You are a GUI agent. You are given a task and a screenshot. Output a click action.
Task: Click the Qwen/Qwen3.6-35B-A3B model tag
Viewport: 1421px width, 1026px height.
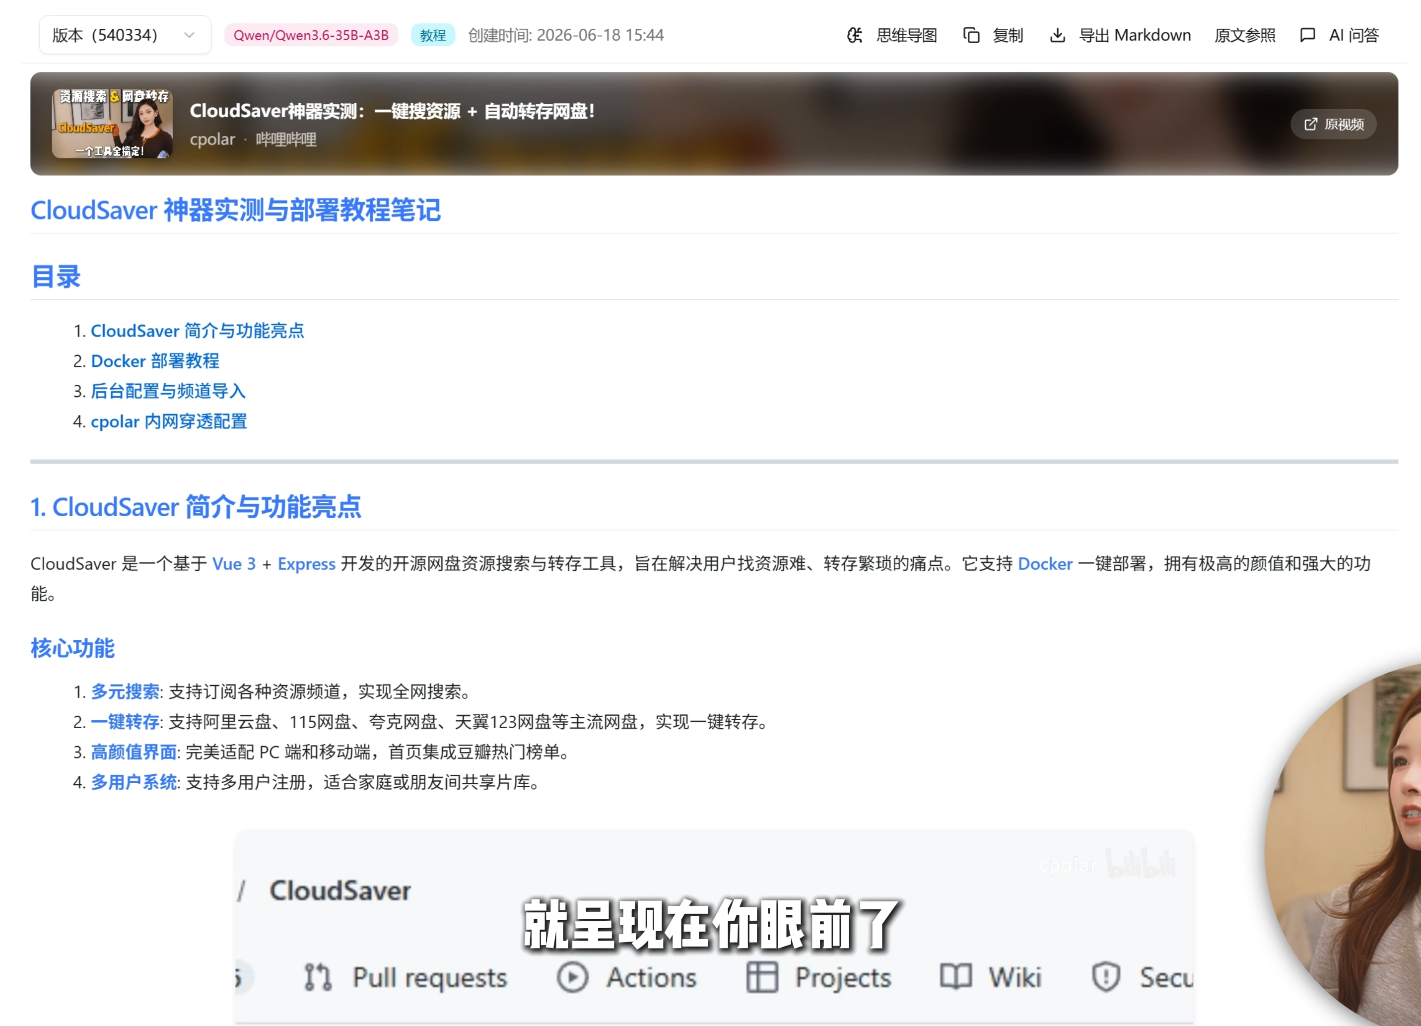(311, 35)
